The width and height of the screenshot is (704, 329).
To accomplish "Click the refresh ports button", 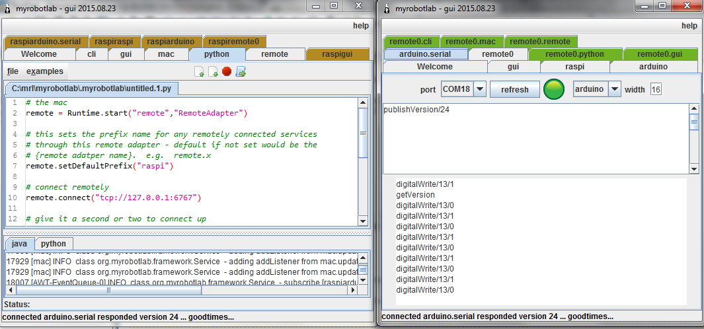I will pyautogui.click(x=514, y=89).
